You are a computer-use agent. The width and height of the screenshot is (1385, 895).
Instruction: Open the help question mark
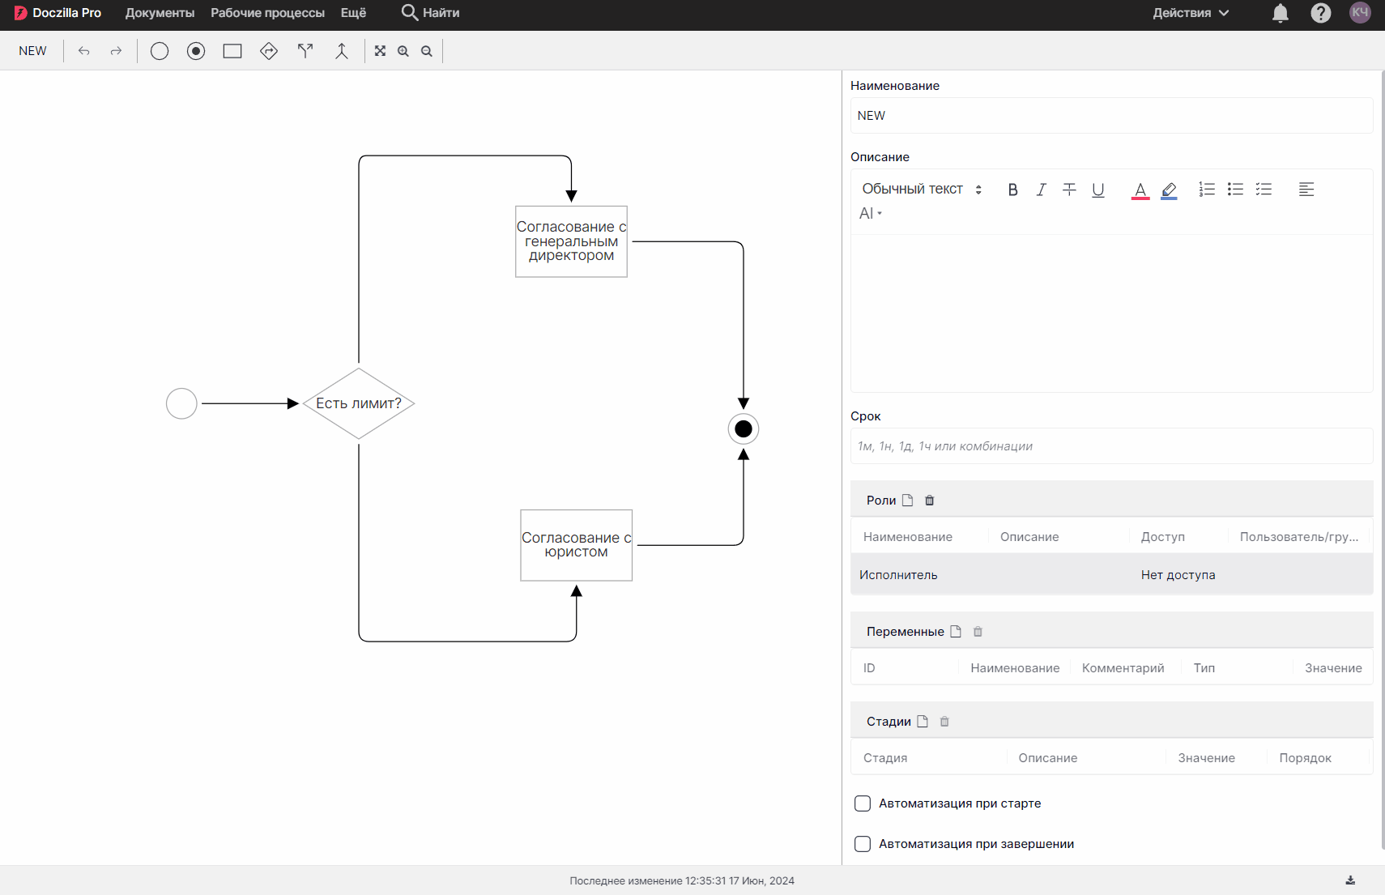1321,13
